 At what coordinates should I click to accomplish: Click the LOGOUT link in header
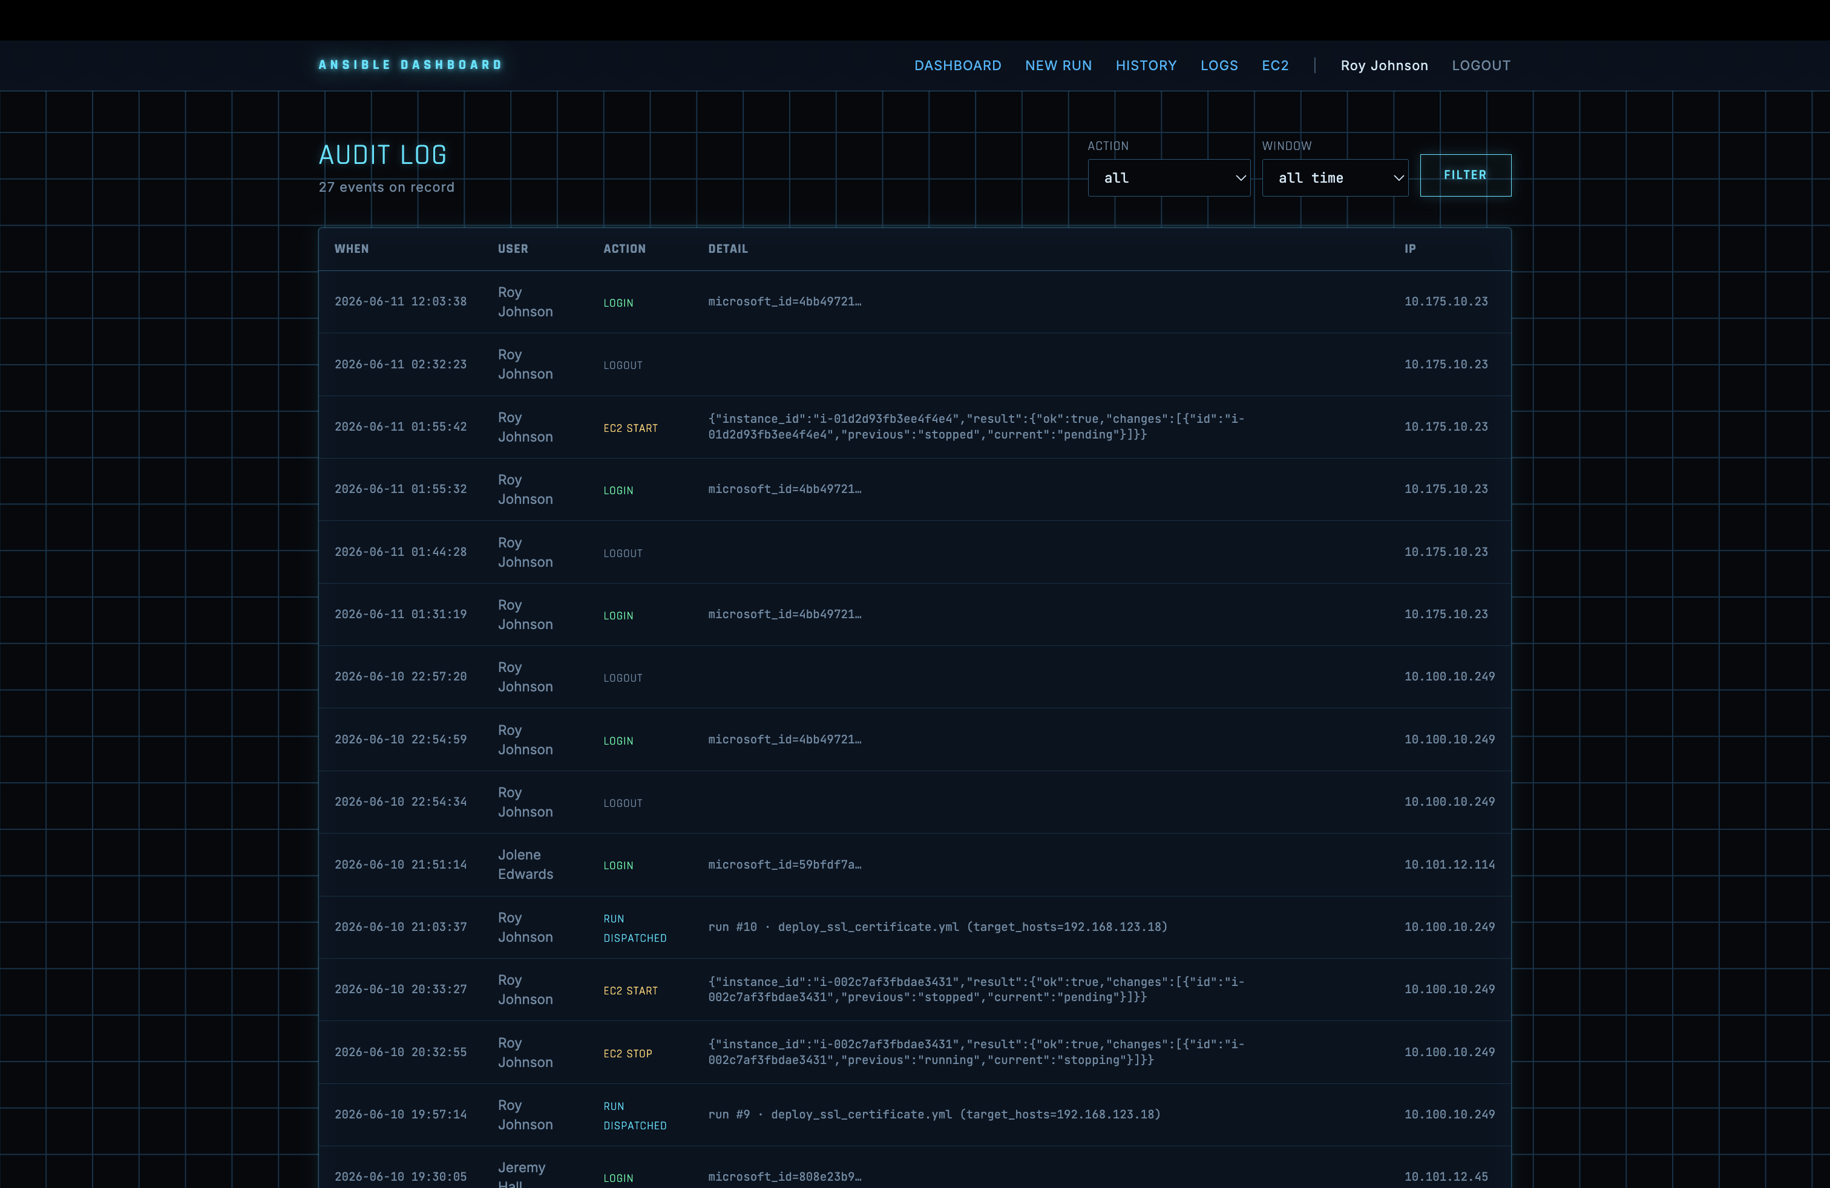[x=1481, y=65]
